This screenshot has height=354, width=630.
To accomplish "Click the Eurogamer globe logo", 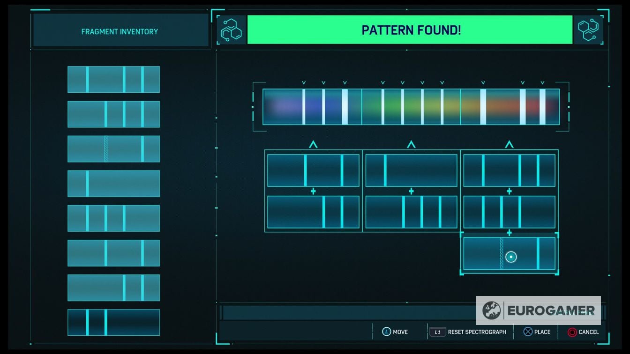I will coord(492,310).
